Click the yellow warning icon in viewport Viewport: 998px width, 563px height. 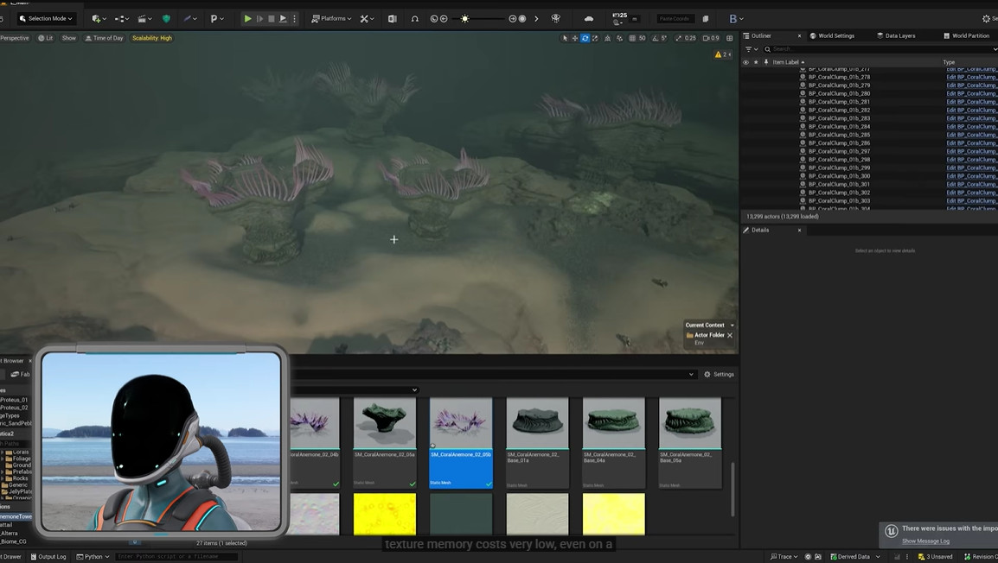pyautogui.click(x=719, y=54)
